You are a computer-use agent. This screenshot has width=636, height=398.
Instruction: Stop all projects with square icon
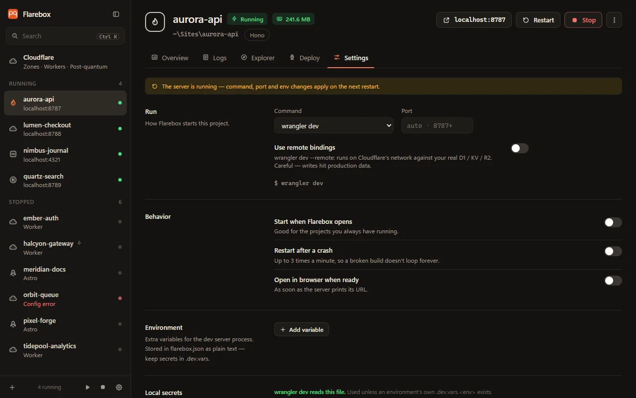click(103, 387)
